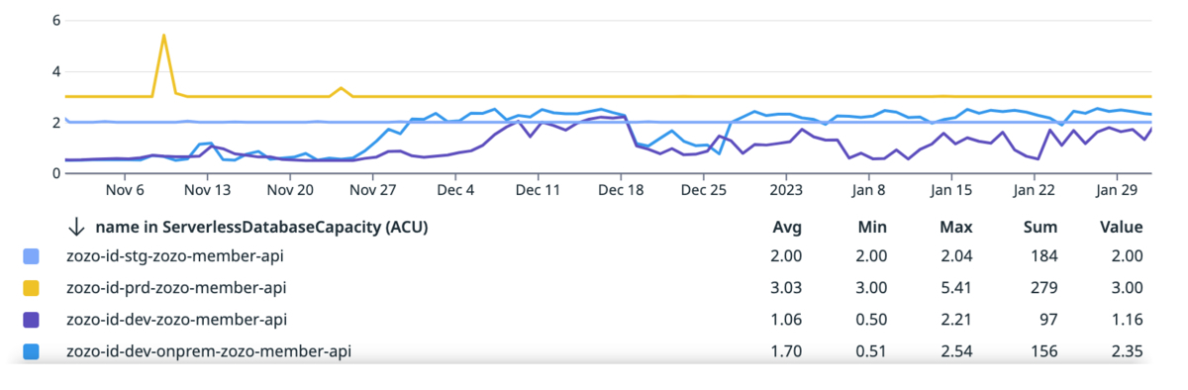Sort legend by Min column

click(873, 227)
